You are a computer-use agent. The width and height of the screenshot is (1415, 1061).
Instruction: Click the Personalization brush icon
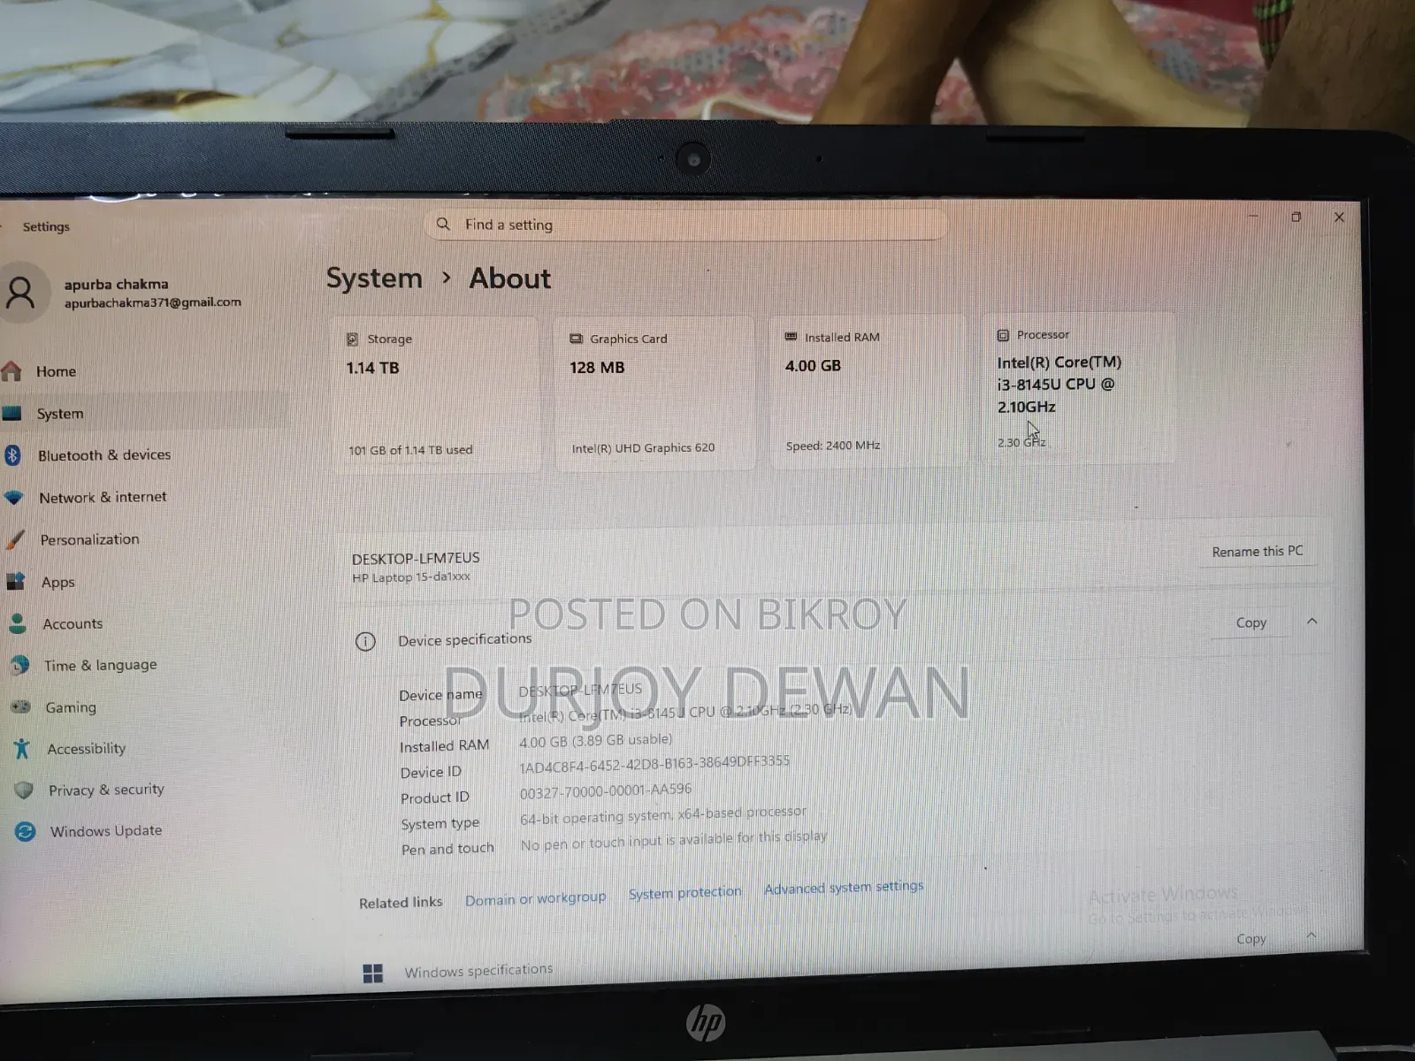point(15,539)
